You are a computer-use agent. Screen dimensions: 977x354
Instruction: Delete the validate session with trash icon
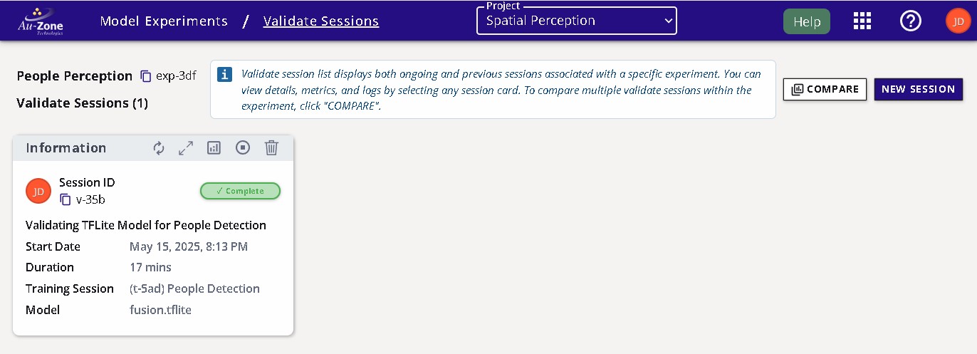point(271,148)
